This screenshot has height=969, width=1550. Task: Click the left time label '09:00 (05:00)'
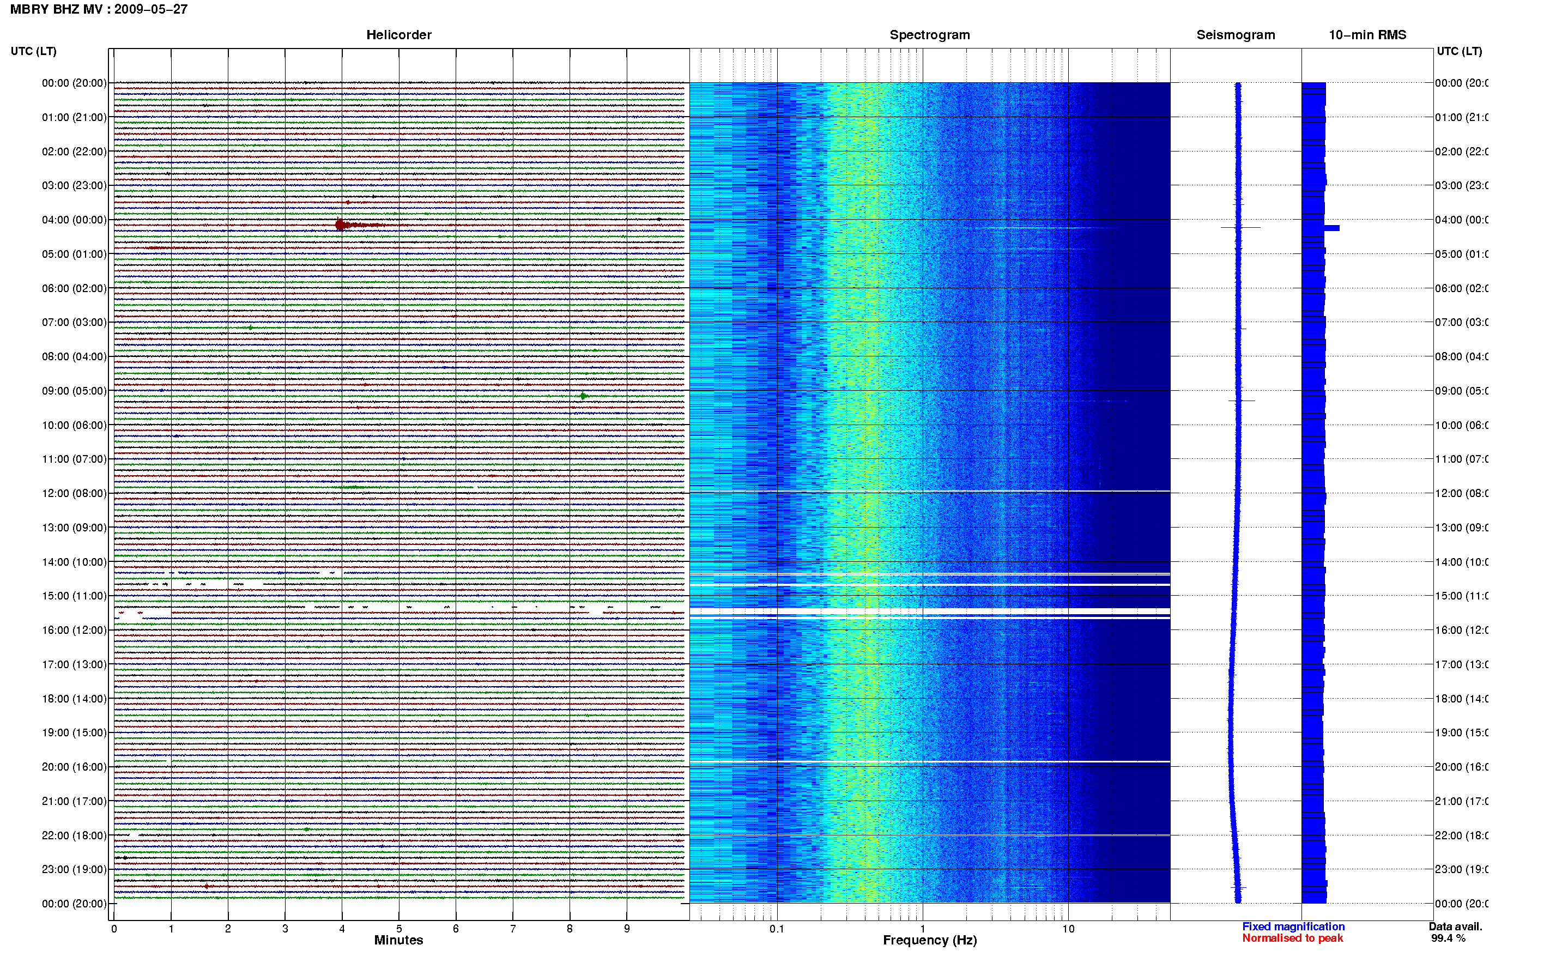(x=74, y=391)
